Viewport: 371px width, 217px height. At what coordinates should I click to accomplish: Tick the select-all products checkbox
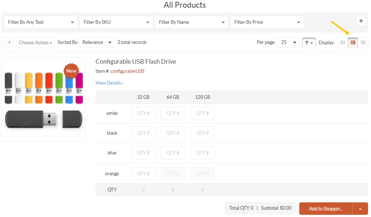click(x=4, y=42)
